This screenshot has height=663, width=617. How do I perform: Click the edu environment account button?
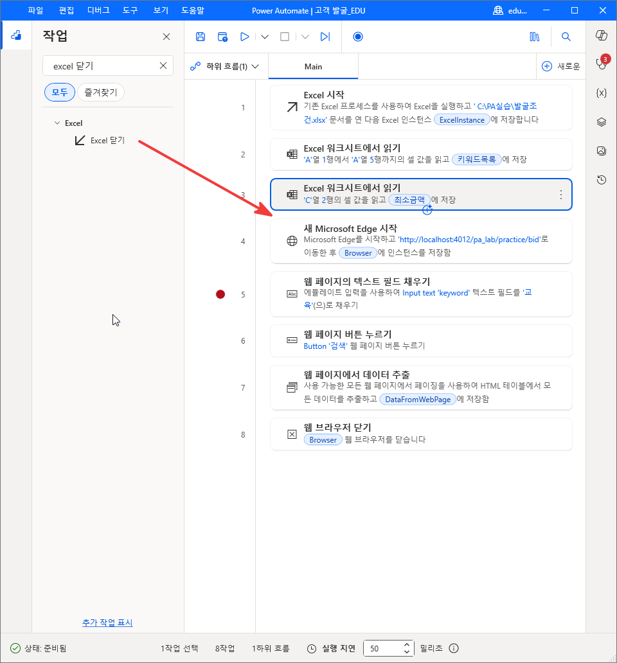point(510,10)
